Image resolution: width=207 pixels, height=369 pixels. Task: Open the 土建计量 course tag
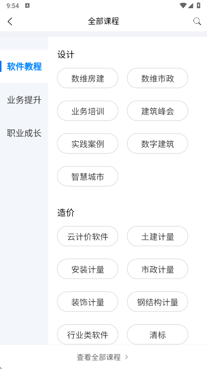pyautogui.click(x=157, y=236)
